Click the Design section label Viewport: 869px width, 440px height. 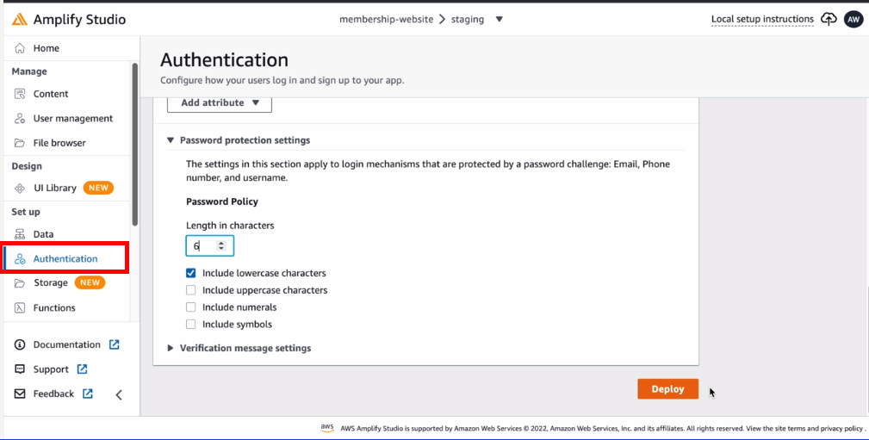coord(27,166)
